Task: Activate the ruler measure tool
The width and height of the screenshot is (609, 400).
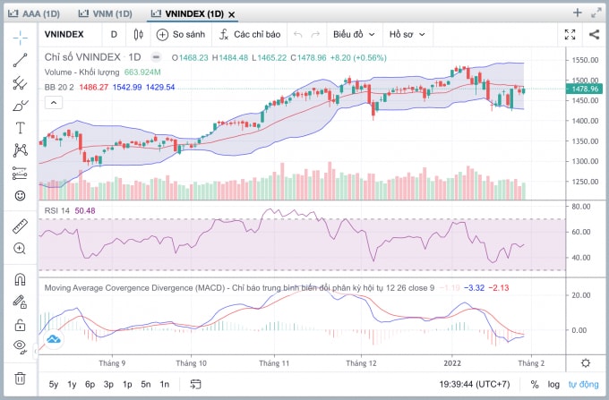Action: (21, 226)
